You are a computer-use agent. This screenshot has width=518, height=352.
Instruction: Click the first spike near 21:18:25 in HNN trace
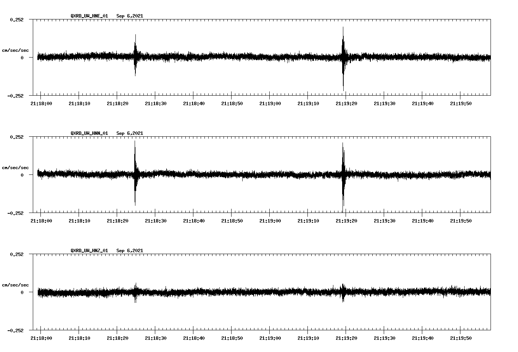point(135,173)
